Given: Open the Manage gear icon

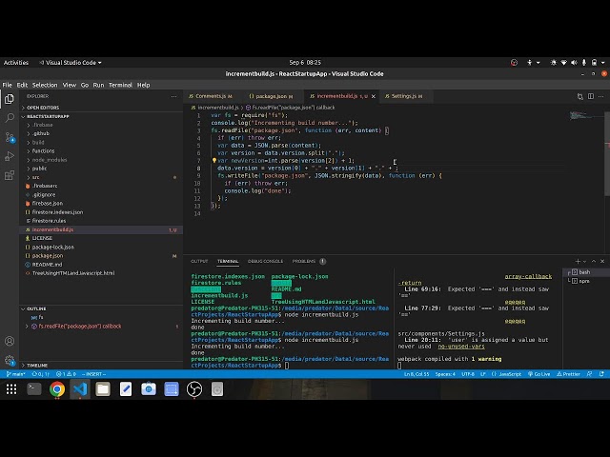Looking at the screenshot, I should (10, 360).
